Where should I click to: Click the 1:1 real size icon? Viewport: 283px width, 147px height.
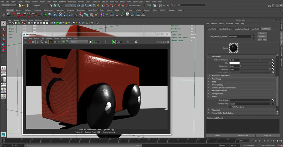click(x=59, y=42)
